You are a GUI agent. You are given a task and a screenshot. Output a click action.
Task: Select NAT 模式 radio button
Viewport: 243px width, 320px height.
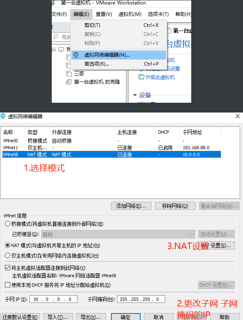[x=8, y=245]
